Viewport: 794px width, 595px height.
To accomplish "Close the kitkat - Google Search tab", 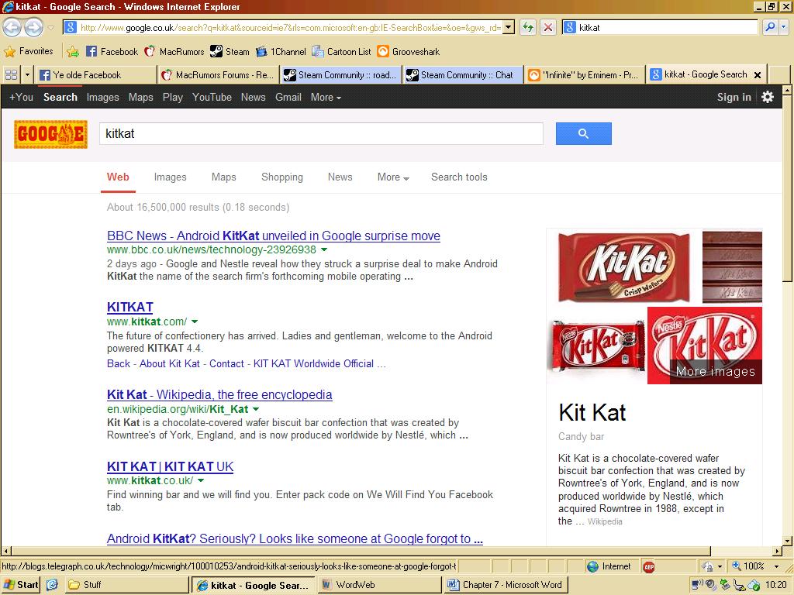I will click(758, 75).
